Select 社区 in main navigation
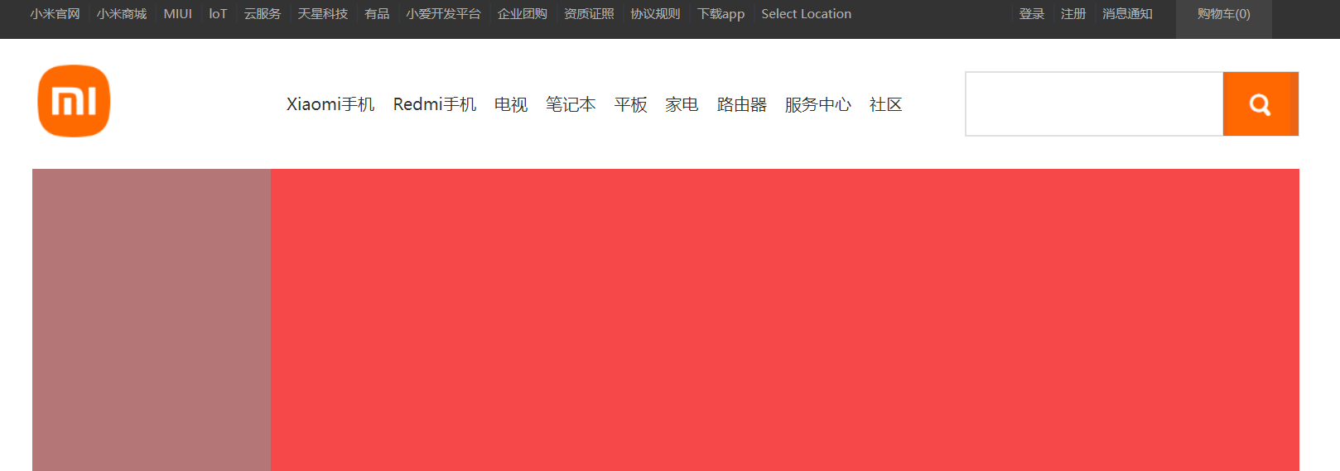 pyautogui.click(x=885, y=104)
